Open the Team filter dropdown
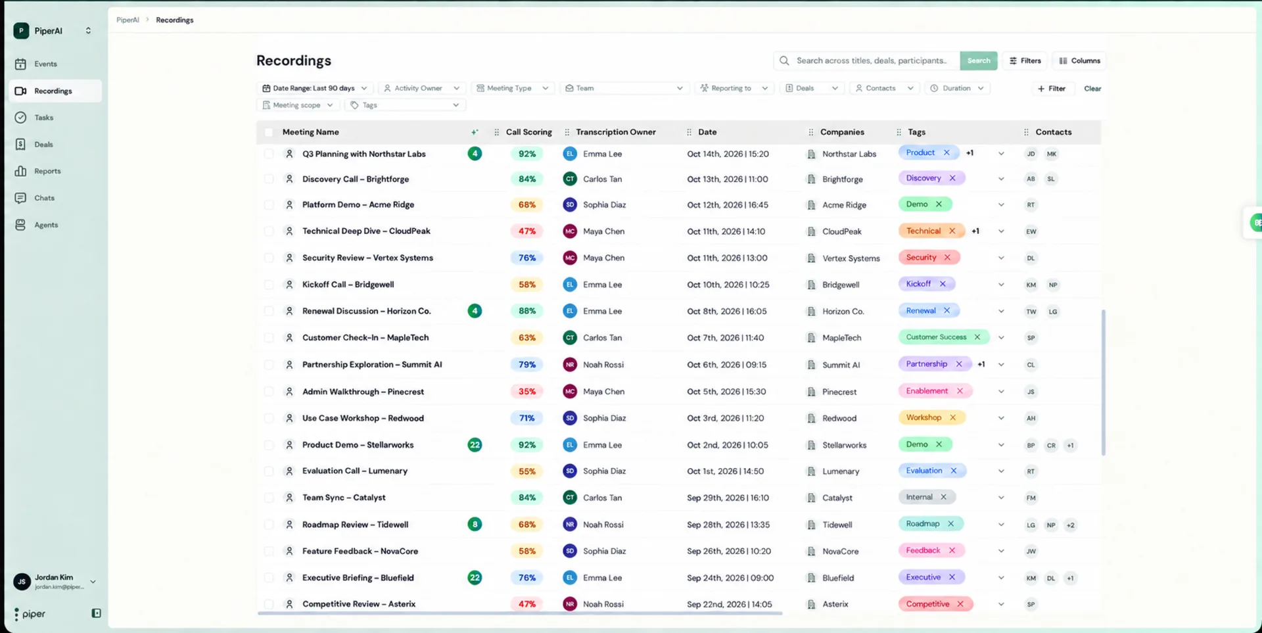The width and height of the screenshot is (1262, 633). click(x=624, y=88)
